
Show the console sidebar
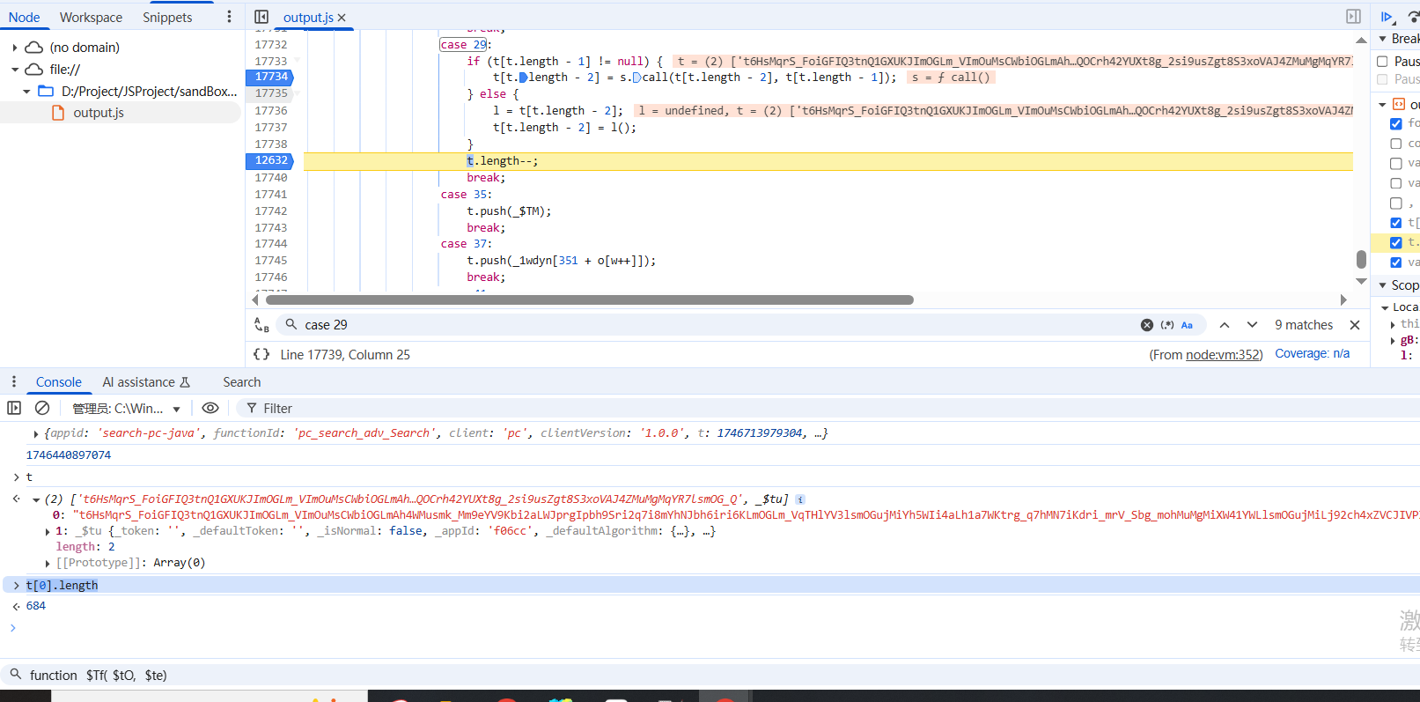point(14,408)
